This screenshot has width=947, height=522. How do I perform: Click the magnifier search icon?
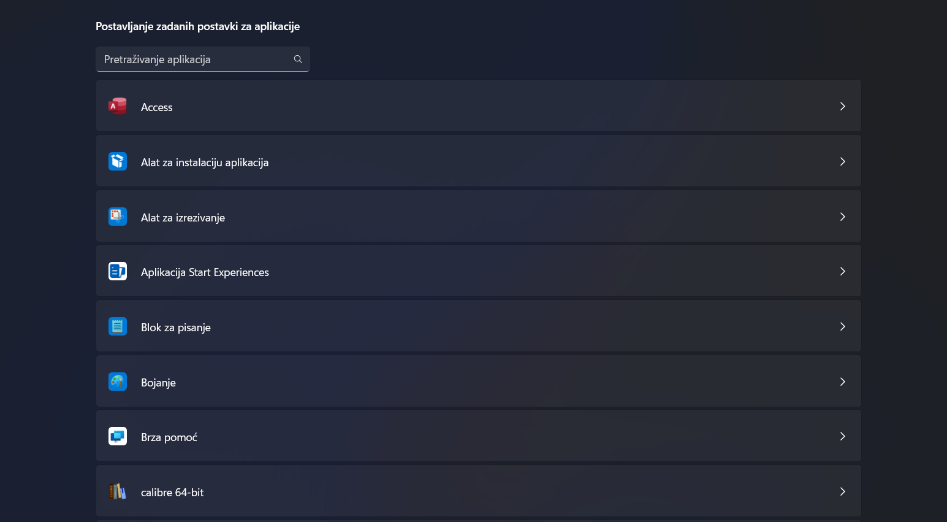298,59
